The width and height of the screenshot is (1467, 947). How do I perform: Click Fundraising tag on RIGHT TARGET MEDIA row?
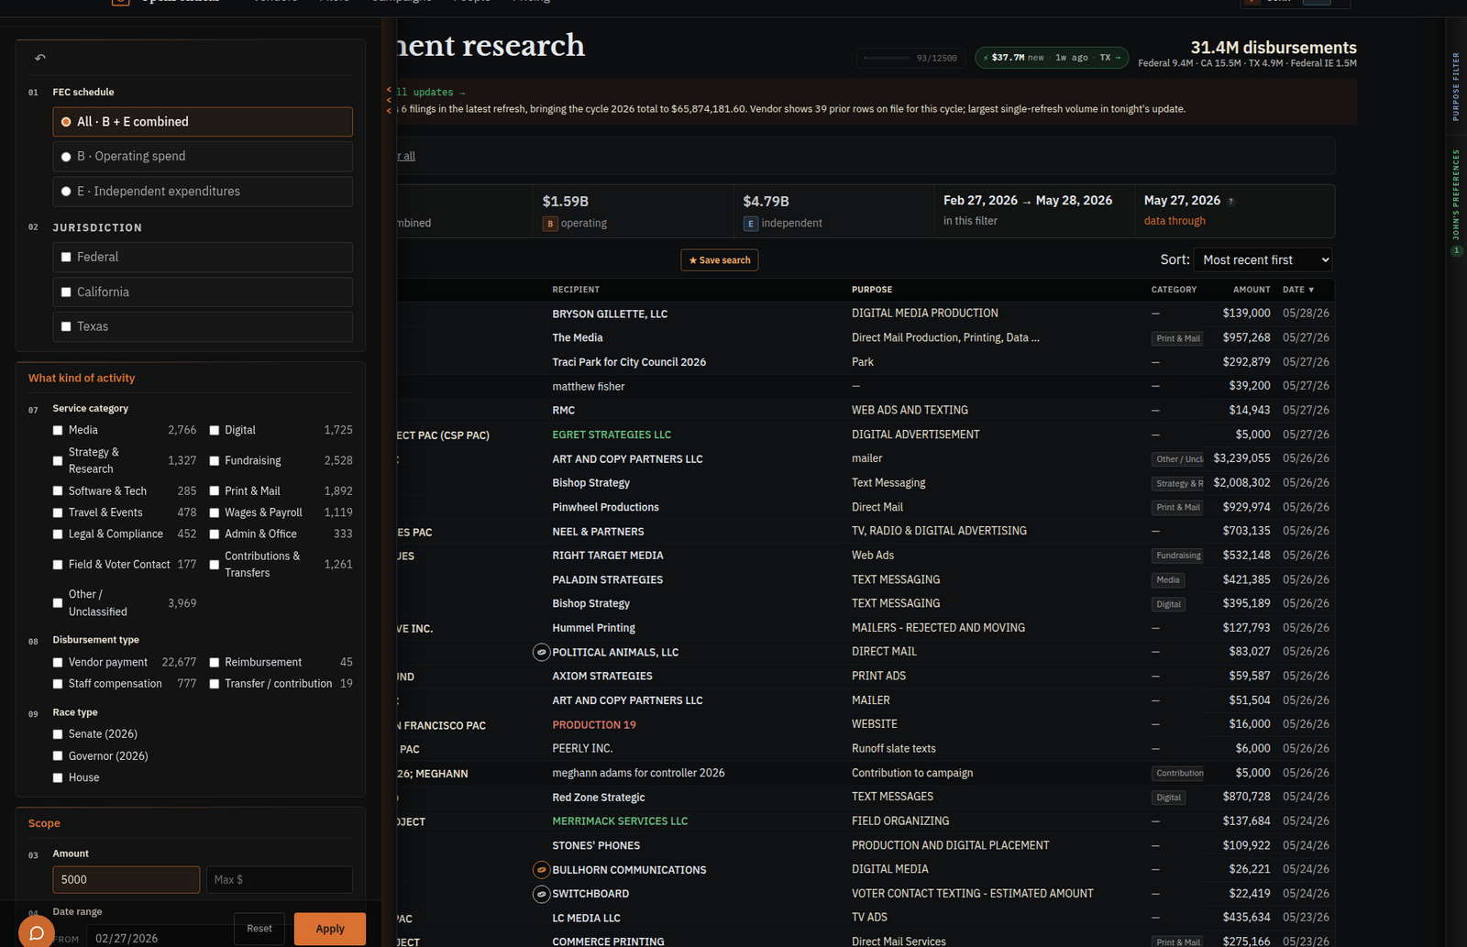(x=1178, y=556)
